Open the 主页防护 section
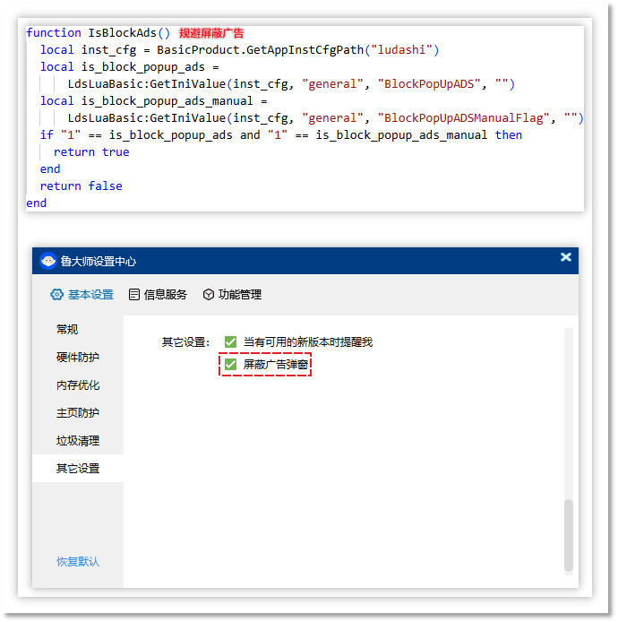The height and width of the screenshot is (622, 618). 78,413
